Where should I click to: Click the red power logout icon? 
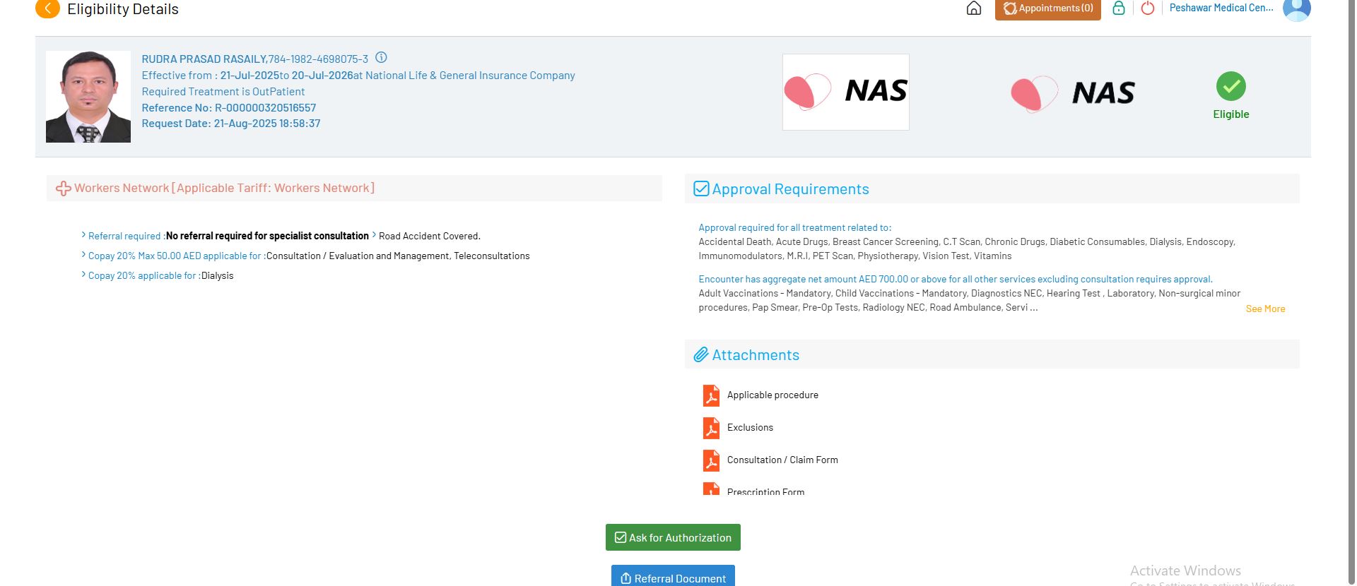point(1148,8)
